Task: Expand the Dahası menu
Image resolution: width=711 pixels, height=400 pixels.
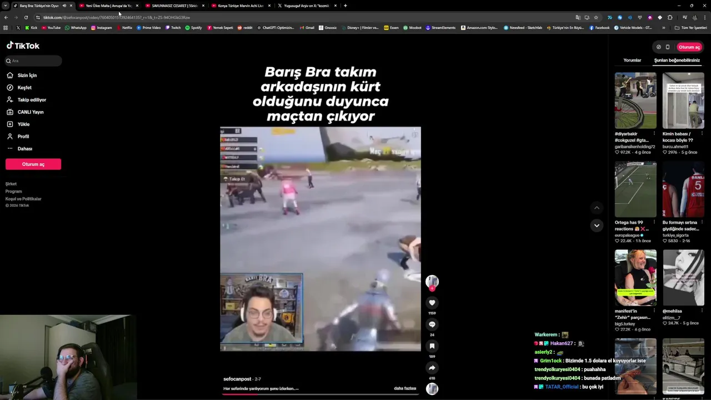Action: click(x=24, y=148)
